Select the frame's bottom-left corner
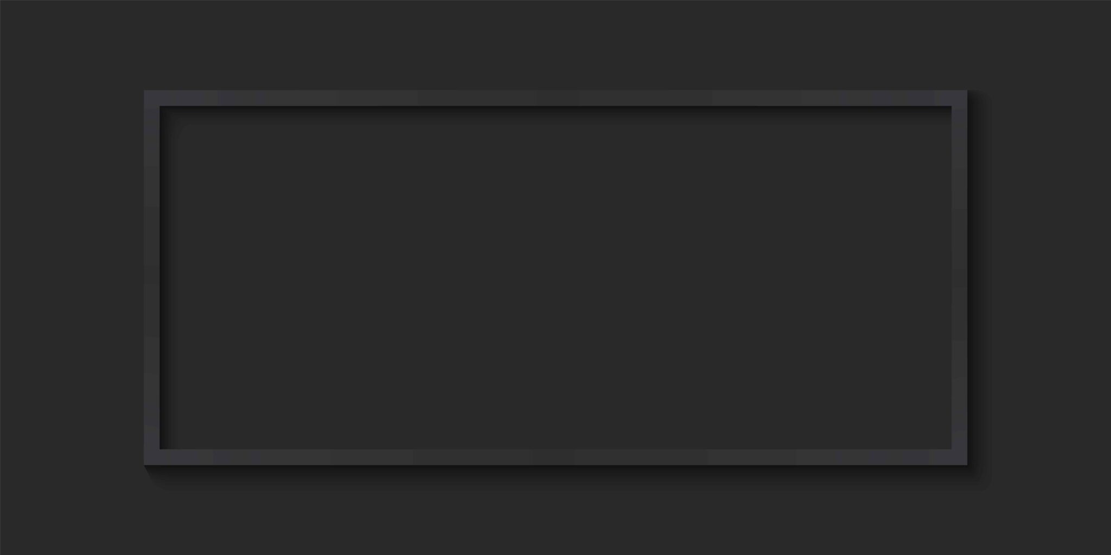The width and height of the screenshot is (1111, 555). pos(152,457)
